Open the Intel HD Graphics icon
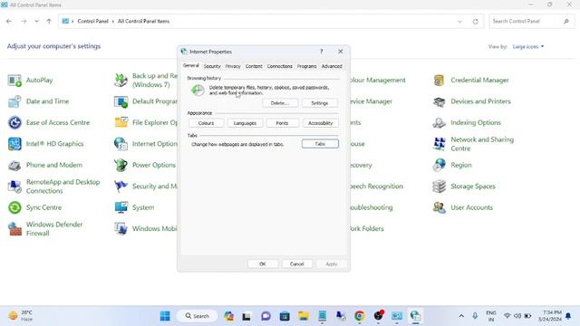This screenshot has width=580, height=326. (14, 144)
